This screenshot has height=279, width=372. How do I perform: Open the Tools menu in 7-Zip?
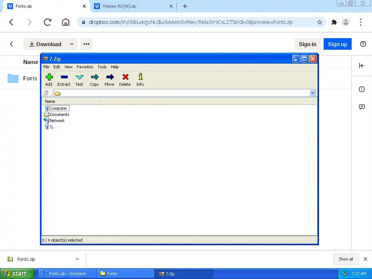(102, 67)
